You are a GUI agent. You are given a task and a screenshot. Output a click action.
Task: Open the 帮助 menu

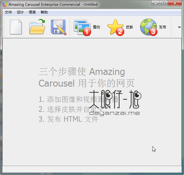click(x=44, y=12)
